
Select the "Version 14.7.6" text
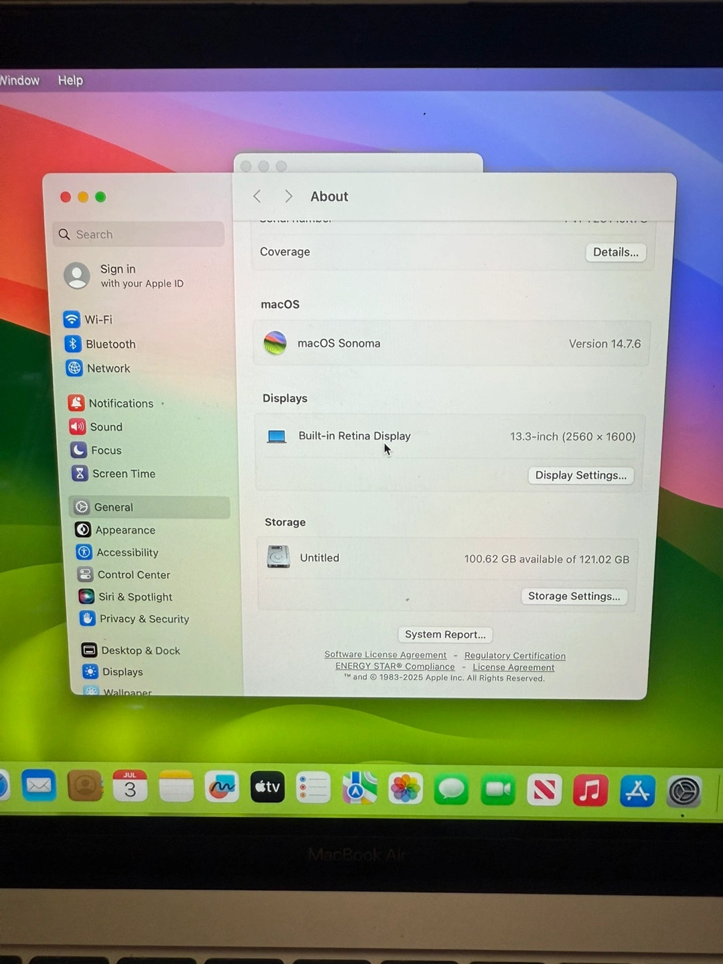[605, 344]
